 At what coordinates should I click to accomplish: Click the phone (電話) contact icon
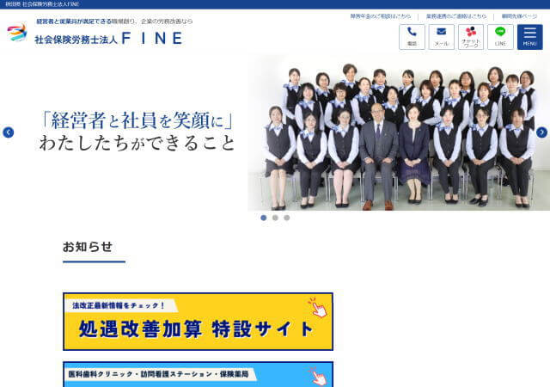point(412,37)
